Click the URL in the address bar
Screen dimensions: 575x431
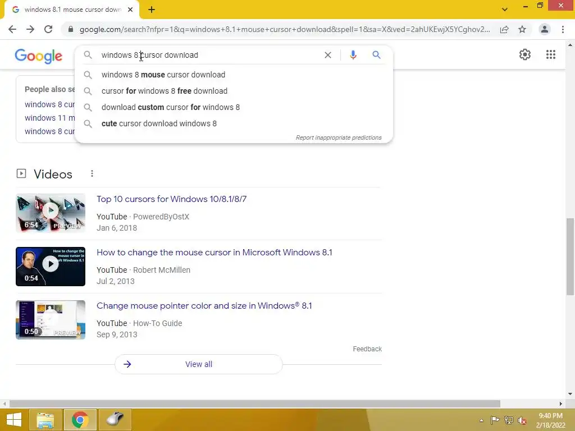click(x=285, y=29)
